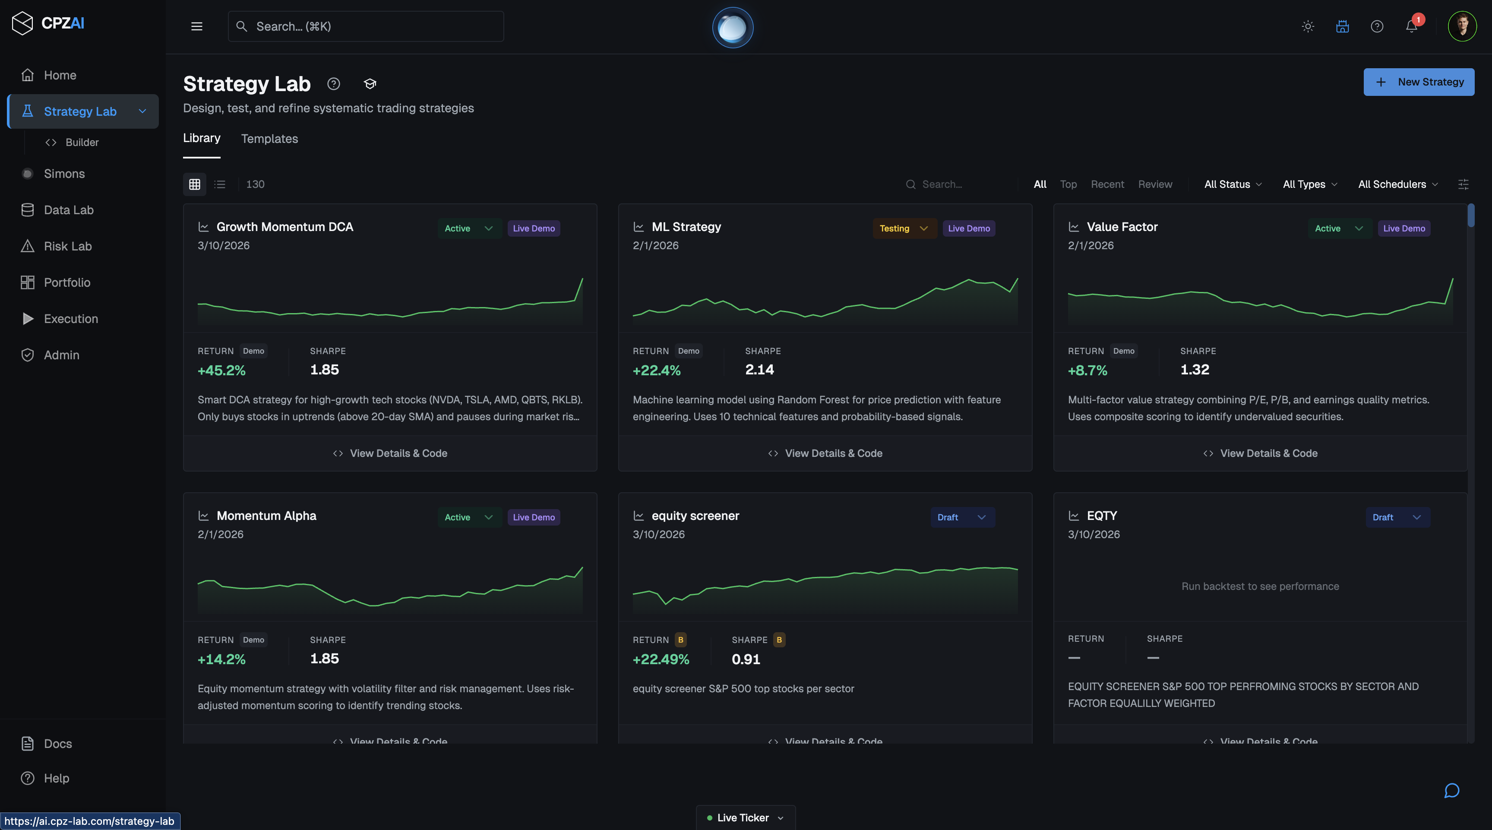The height and width of the screenshot is (830, 1492).
Task: Open the notifications bell
Action: click(1412, 27)
